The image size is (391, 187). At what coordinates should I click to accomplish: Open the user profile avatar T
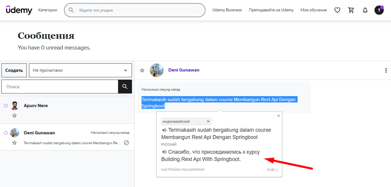(379, 10)
